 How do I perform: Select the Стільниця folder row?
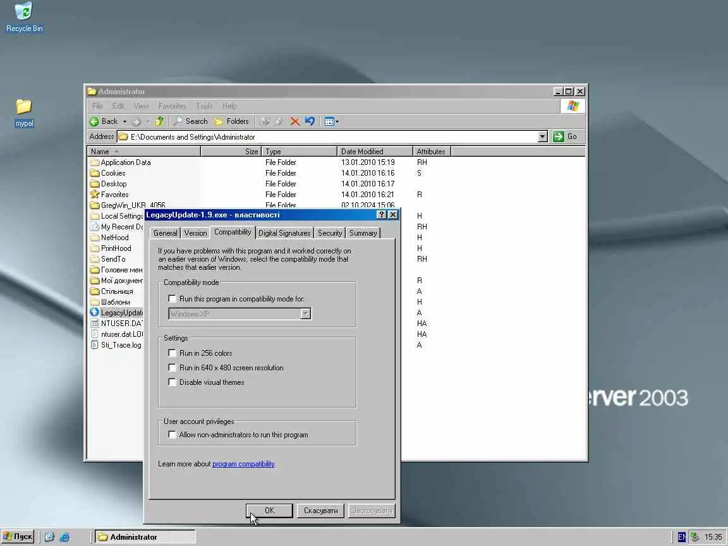[116, 291]
